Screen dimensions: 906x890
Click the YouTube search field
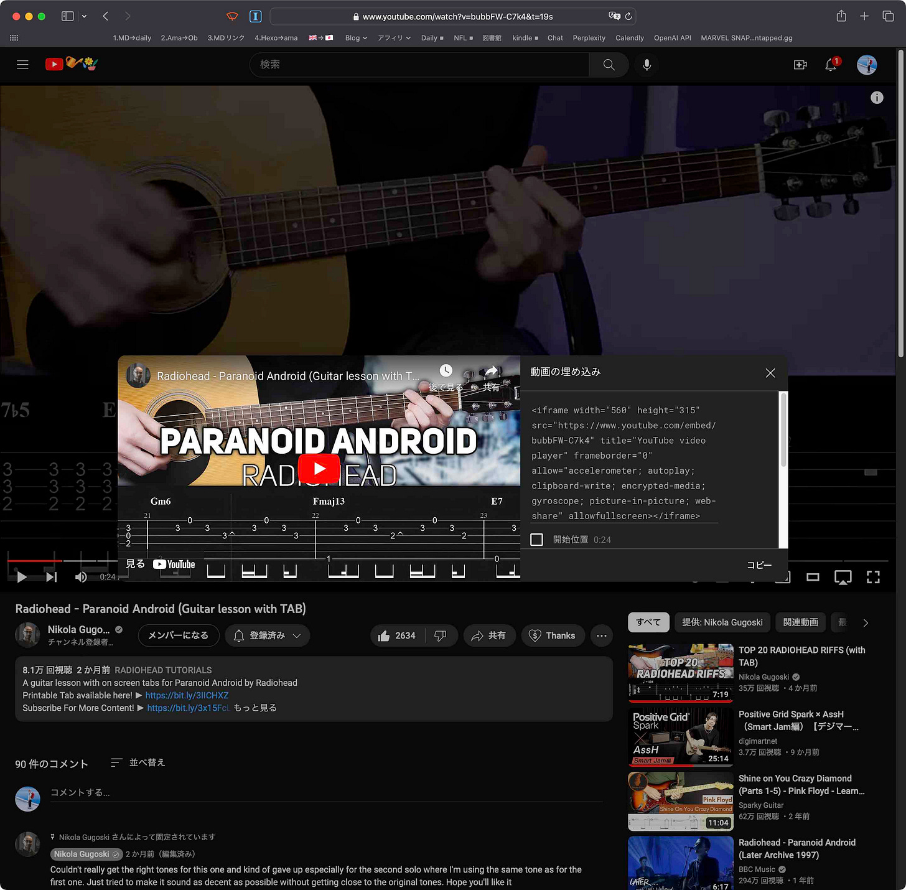point(419,65)
